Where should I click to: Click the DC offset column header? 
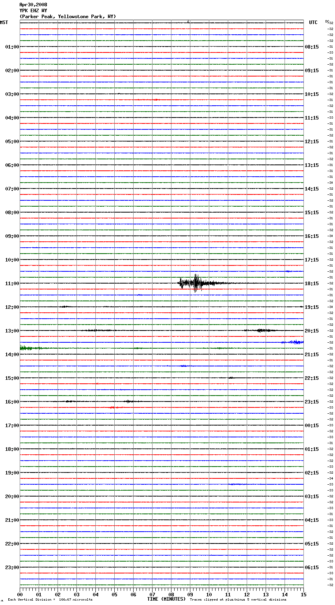tap(327, 21)
